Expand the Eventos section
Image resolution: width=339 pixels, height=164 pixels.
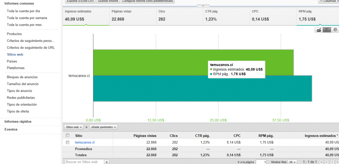[x=11, y=130]
